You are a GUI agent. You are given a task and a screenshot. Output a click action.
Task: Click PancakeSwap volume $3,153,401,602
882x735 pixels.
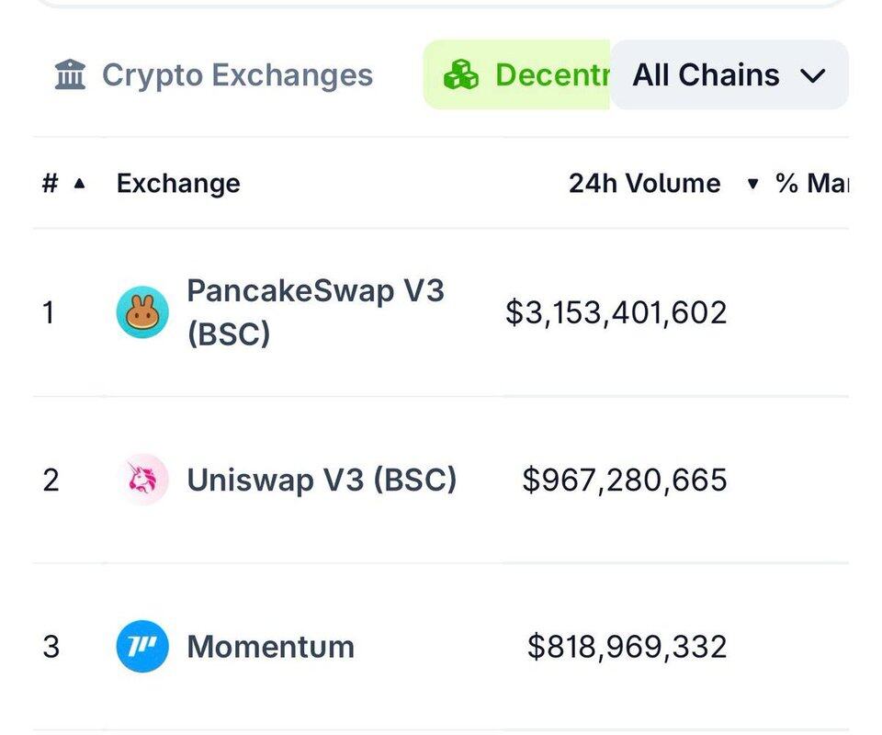pyautogui.click(x=616, y=312)
